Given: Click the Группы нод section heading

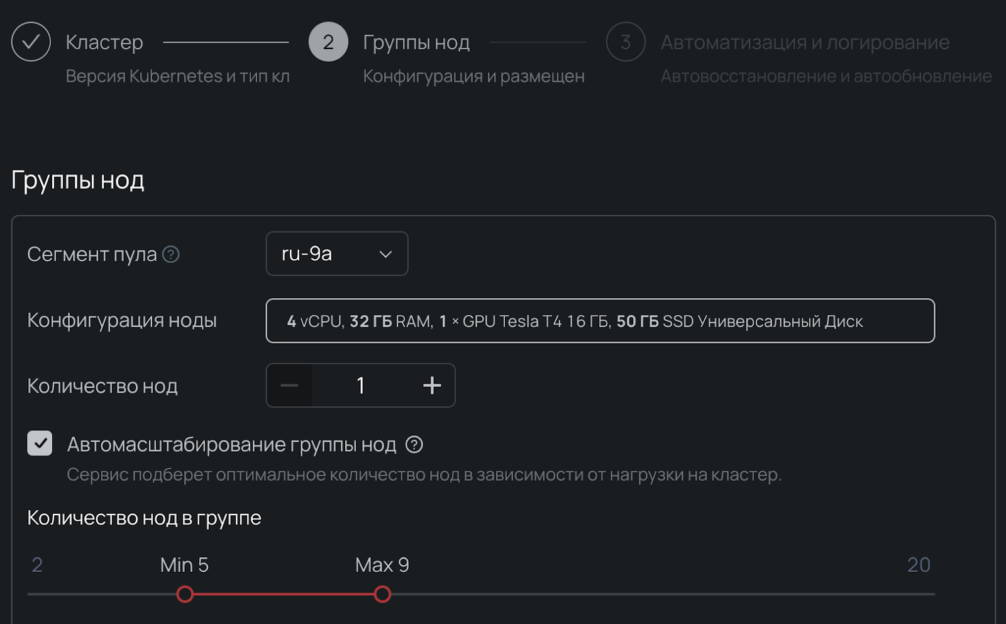Looking at the screenshot, I should pyautogui.click(x=78, y=181).
